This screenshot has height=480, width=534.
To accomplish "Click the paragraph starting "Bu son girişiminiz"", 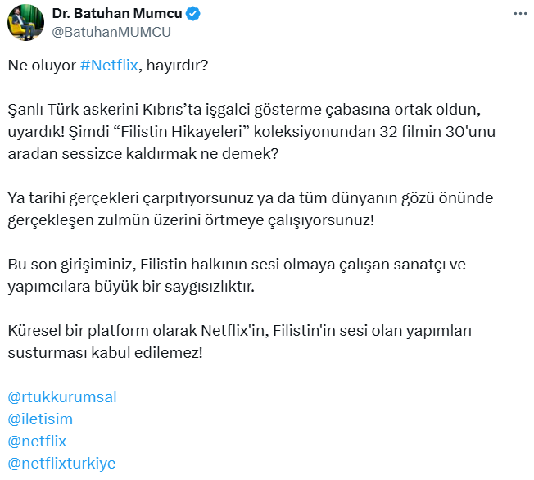I will tap(237, 275).
